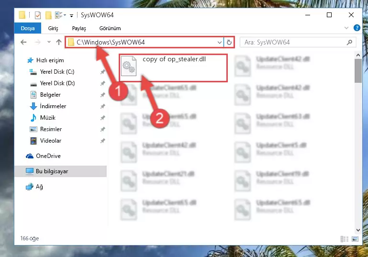The height and width of the screenshot is (257, 368).
Task: Select Hızlı erişim in the navigation pane
Action: point(50,60)
